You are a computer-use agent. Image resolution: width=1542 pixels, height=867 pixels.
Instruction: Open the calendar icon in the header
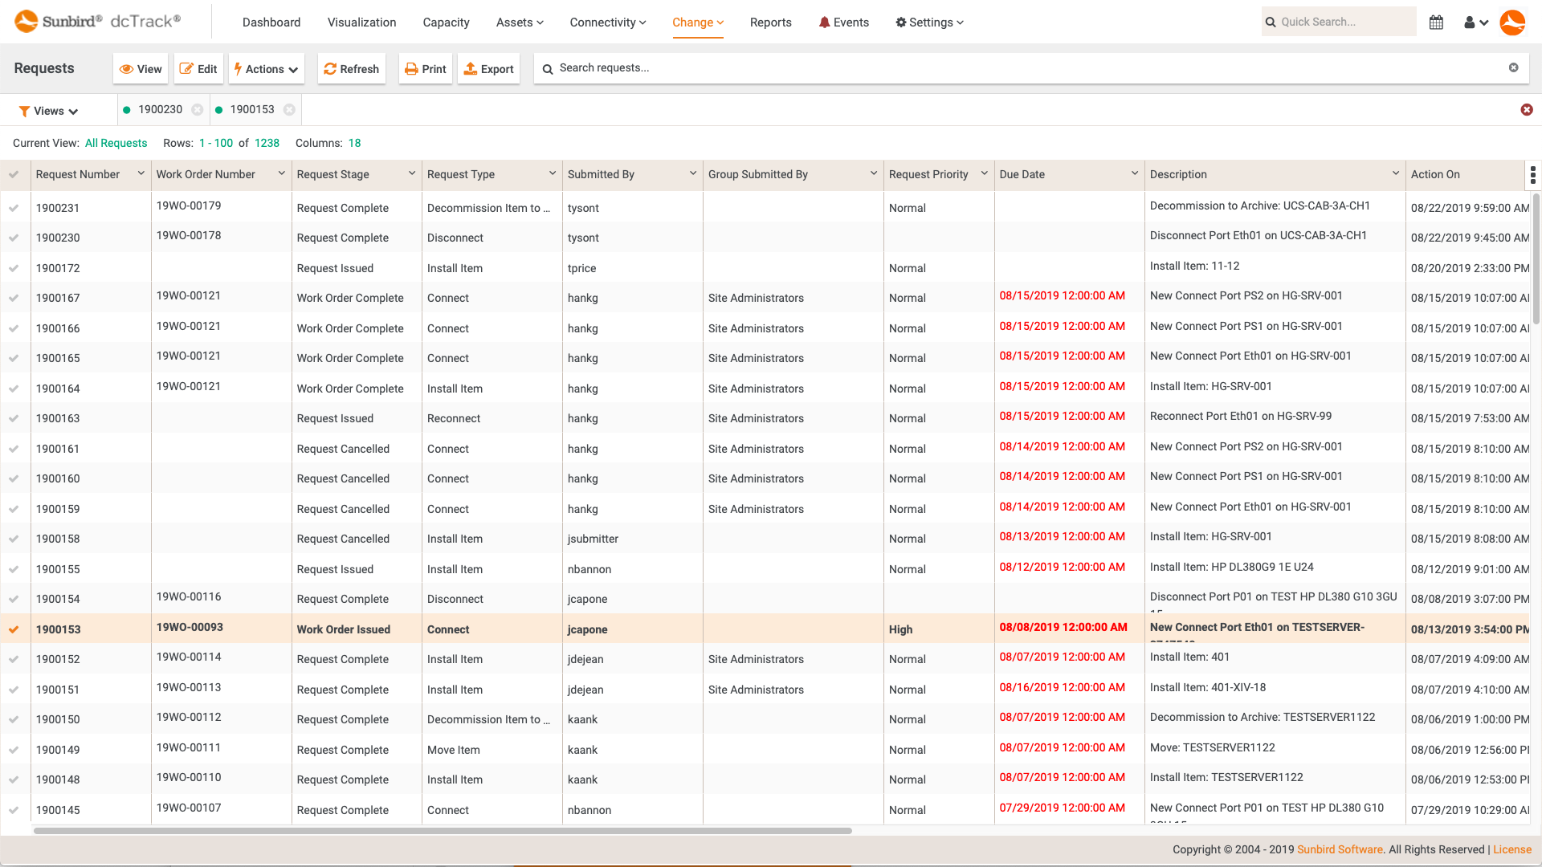1436,22
